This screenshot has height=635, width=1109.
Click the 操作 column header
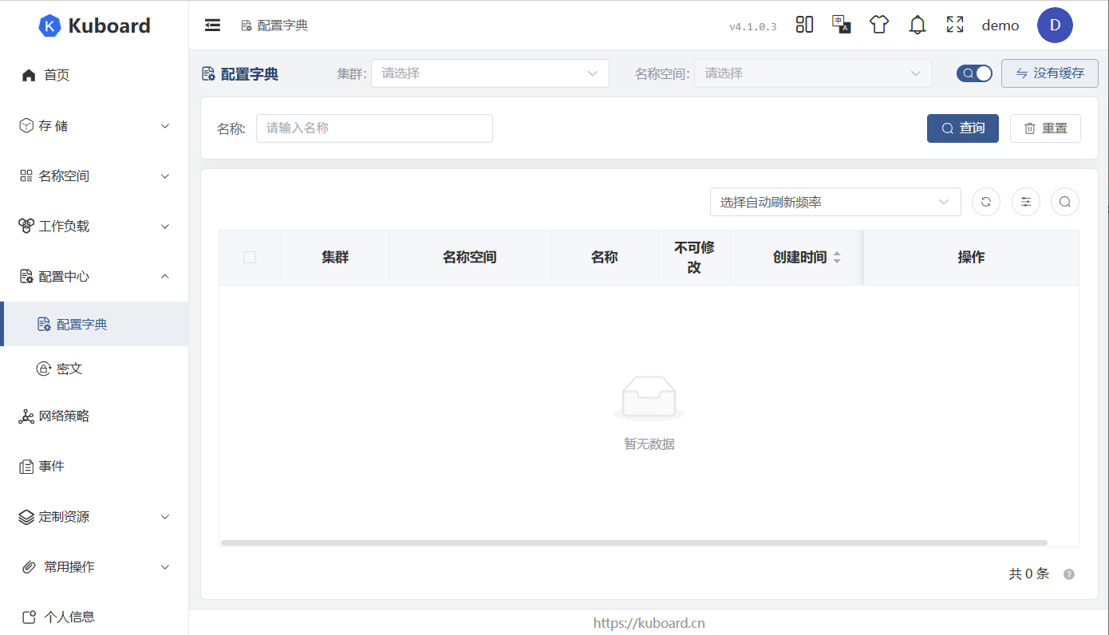(x=971, y=258)
